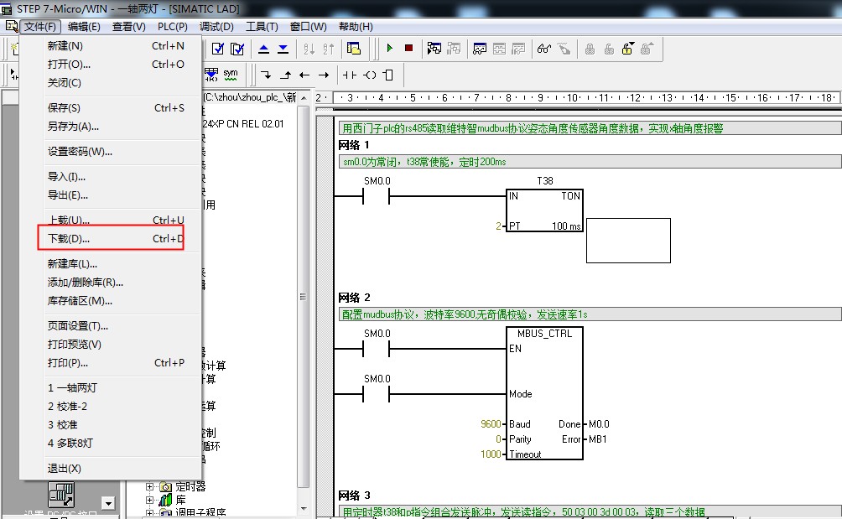Insert a contact from the ladder toolbar

tap(350, 75)
